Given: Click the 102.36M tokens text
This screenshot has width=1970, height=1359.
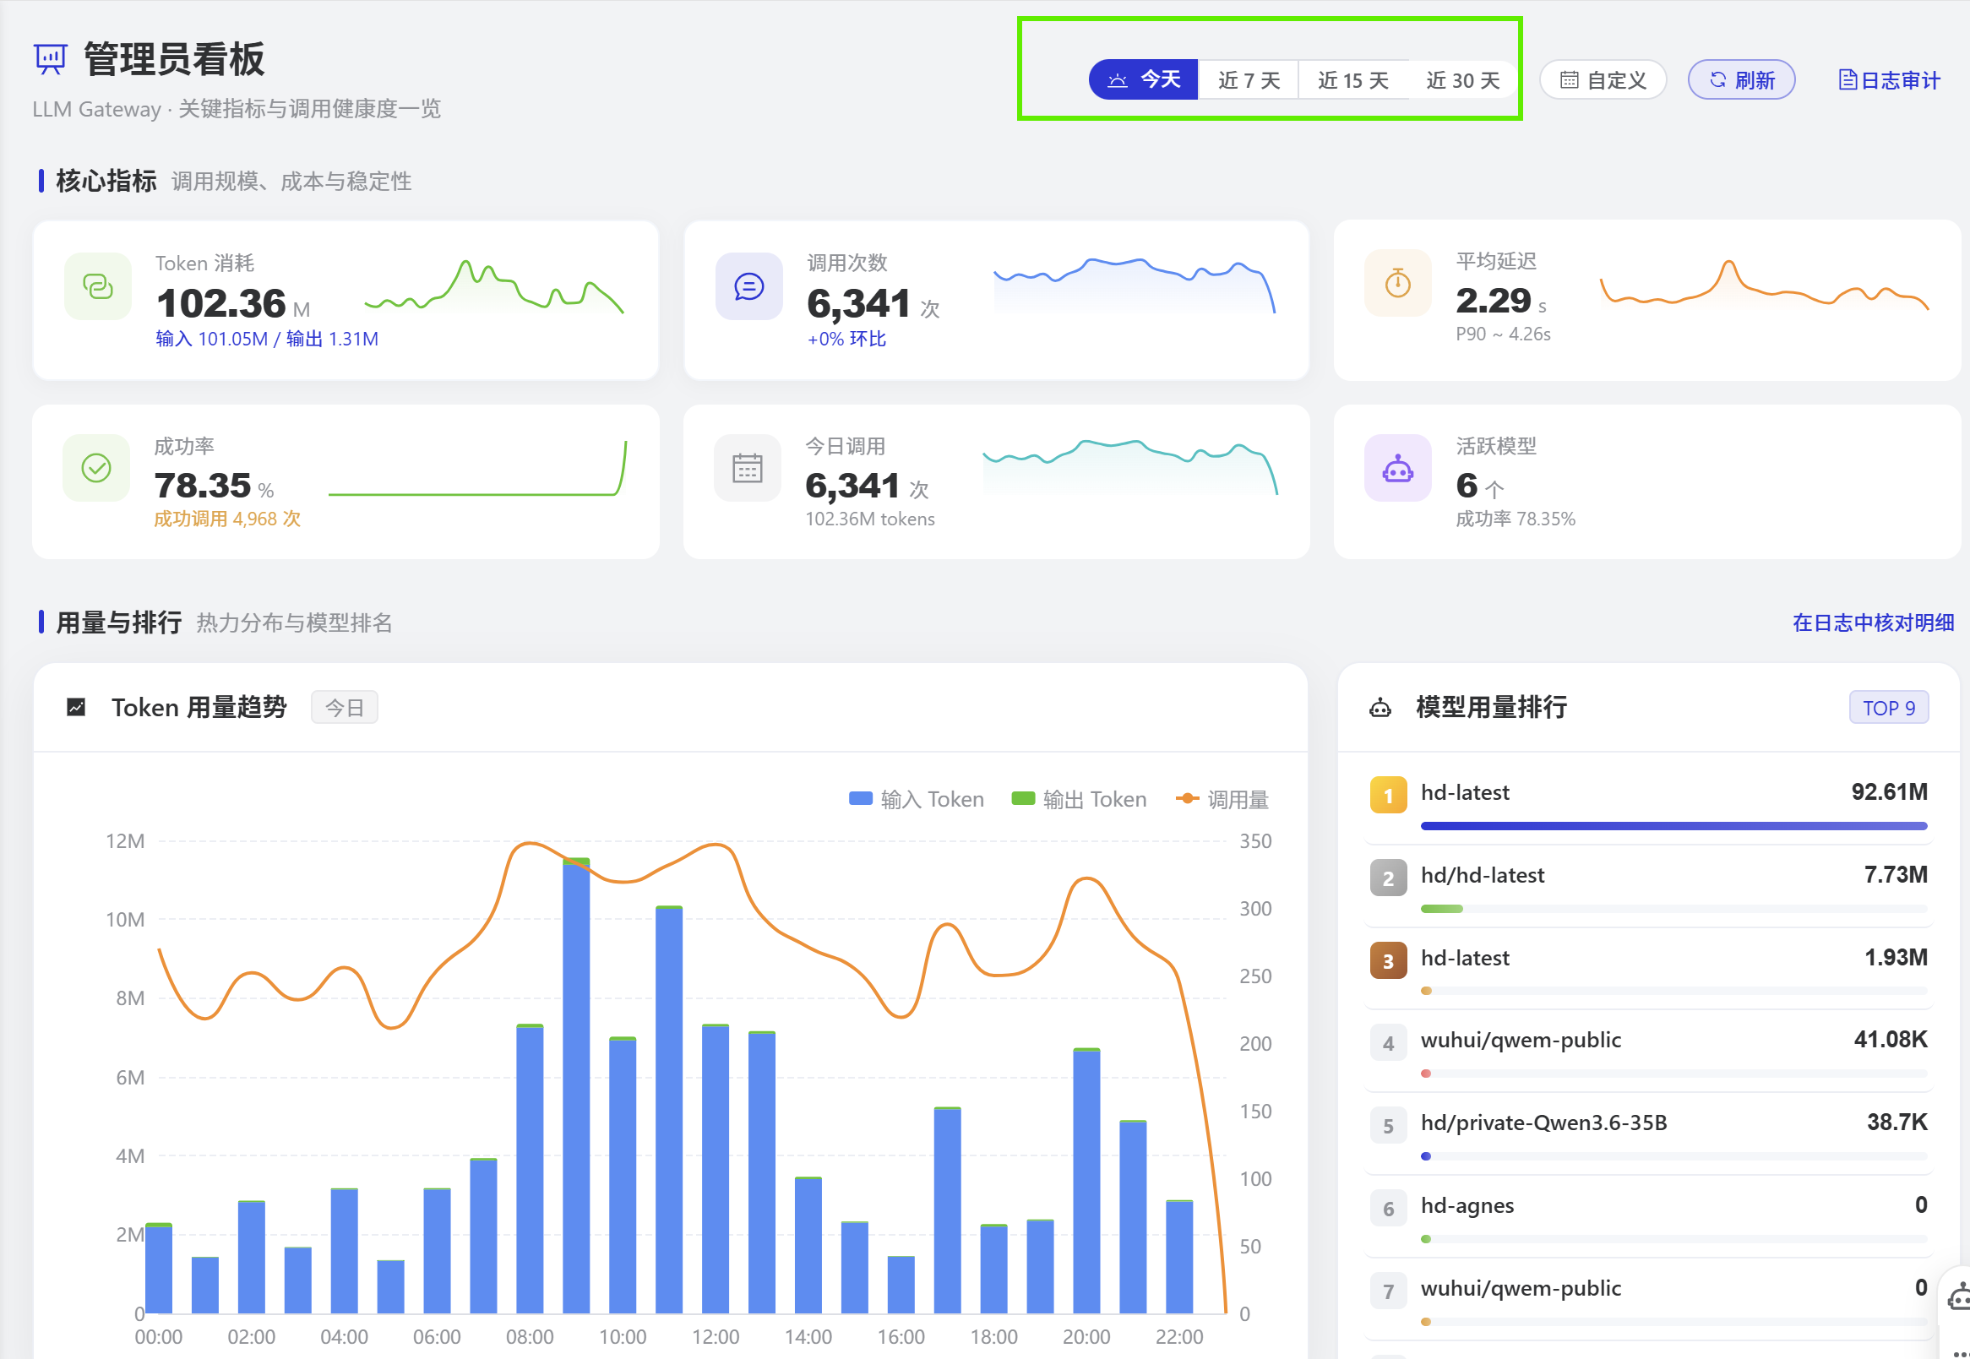Looking at the screenshot, I should (x=869, y=519).
